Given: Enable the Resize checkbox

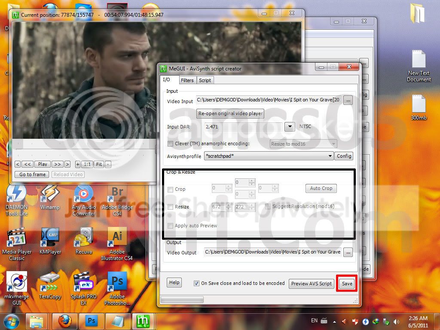Looking at the screenshot, I should coord(170,207).
